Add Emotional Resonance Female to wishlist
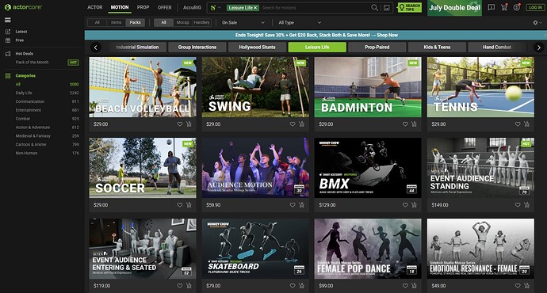The height and width of the screenshot is (293, 547). [x=518, y=286]
